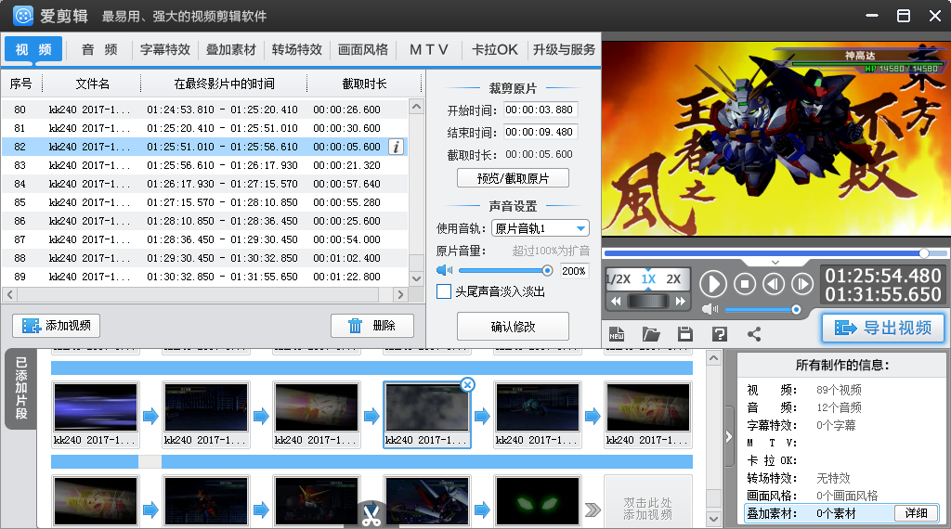Toggle 头尾声音淡入淡出 checkbox
Image resolution: width=951 pixels, height=529 pixels.
[444, 291]
